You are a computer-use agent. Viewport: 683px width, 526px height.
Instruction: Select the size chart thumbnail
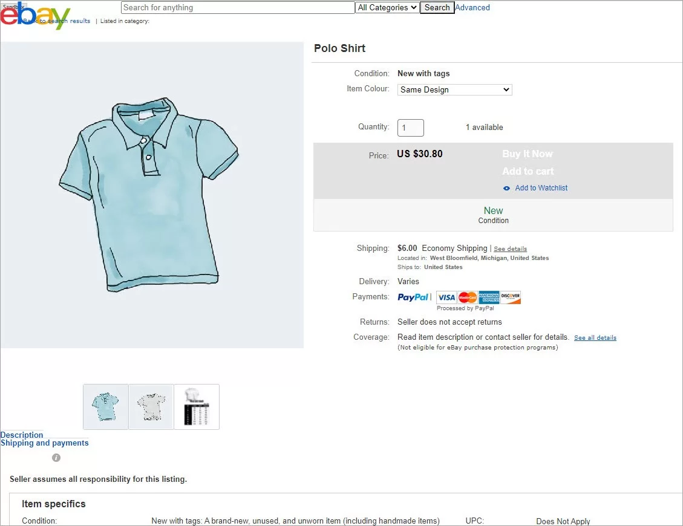(x=196, y=406)
